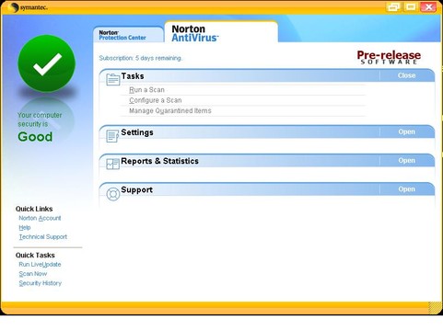Open Manage Quarantined Items

pos(170,110)
